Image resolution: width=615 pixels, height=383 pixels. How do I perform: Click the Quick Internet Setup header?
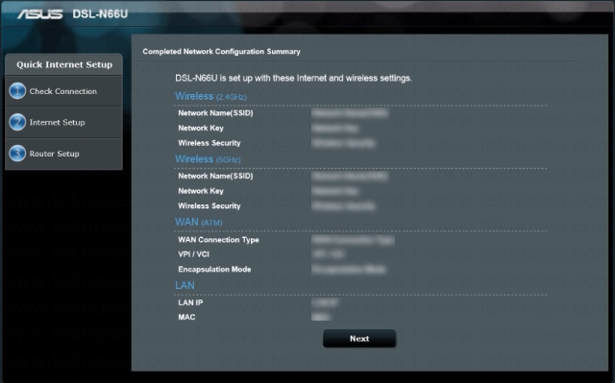point(64,64)
